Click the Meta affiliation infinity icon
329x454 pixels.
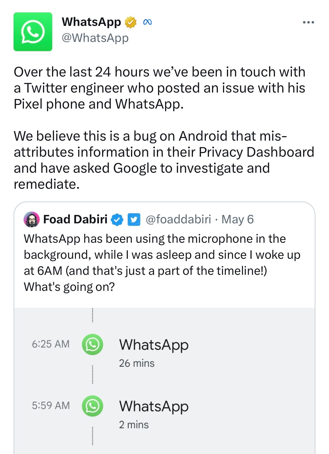tap(147, 23)
